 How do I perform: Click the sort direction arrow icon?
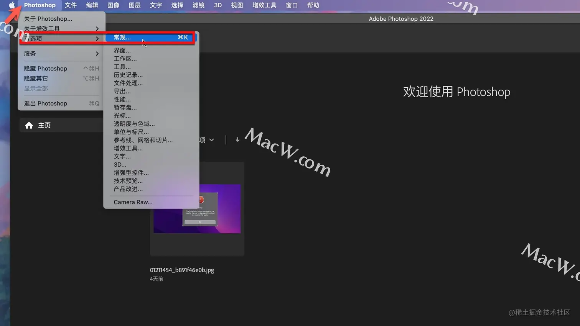pos(237,140)
